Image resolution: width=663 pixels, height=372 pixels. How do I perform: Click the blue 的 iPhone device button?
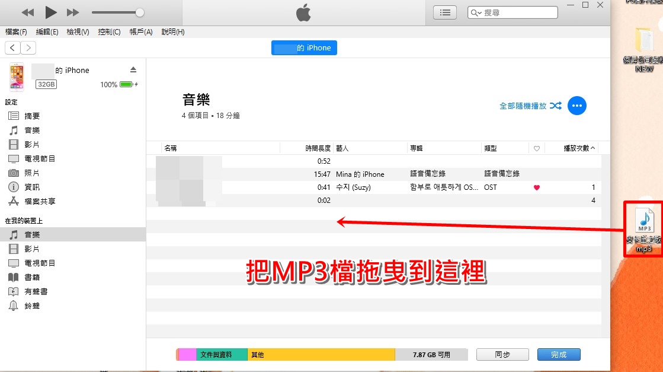(x=304, y=48)
